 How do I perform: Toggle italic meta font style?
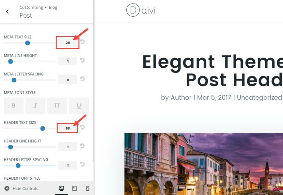[x=35, y=106]
